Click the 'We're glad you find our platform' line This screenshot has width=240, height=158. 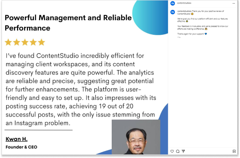[202, 20]
